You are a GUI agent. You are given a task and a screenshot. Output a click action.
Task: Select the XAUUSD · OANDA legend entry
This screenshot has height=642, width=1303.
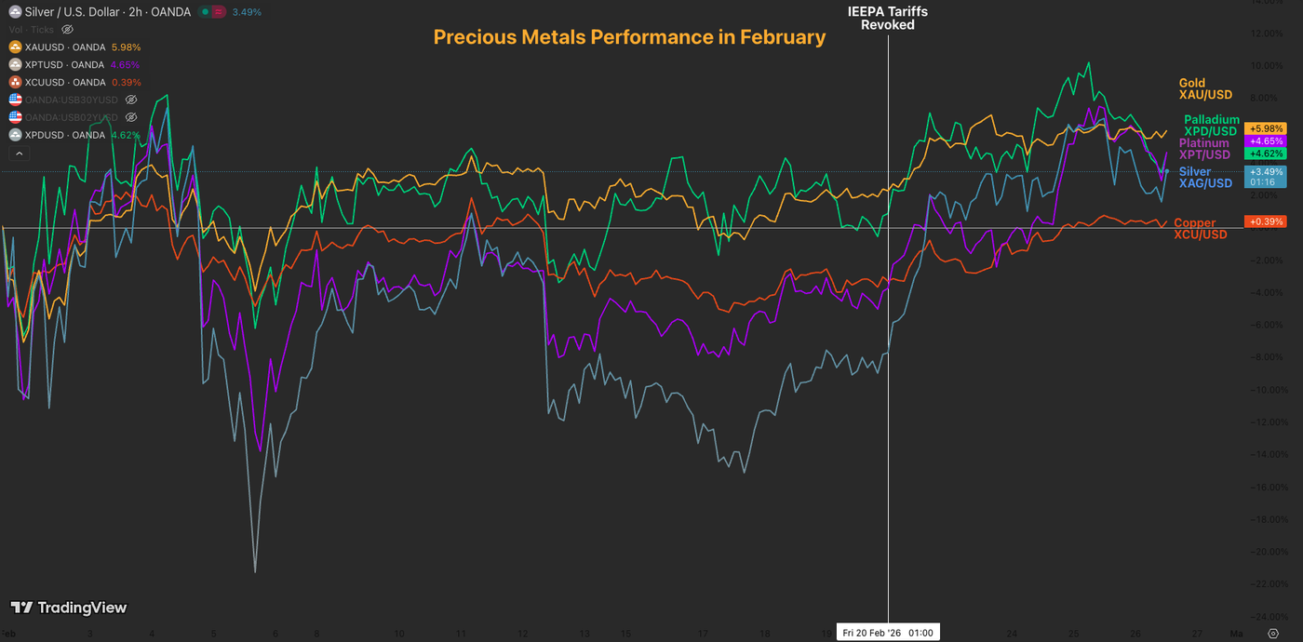(x=65, y=47)
